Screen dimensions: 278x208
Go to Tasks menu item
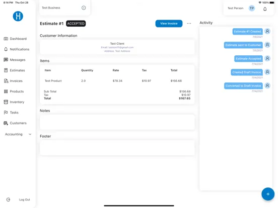tap(14, 113)
